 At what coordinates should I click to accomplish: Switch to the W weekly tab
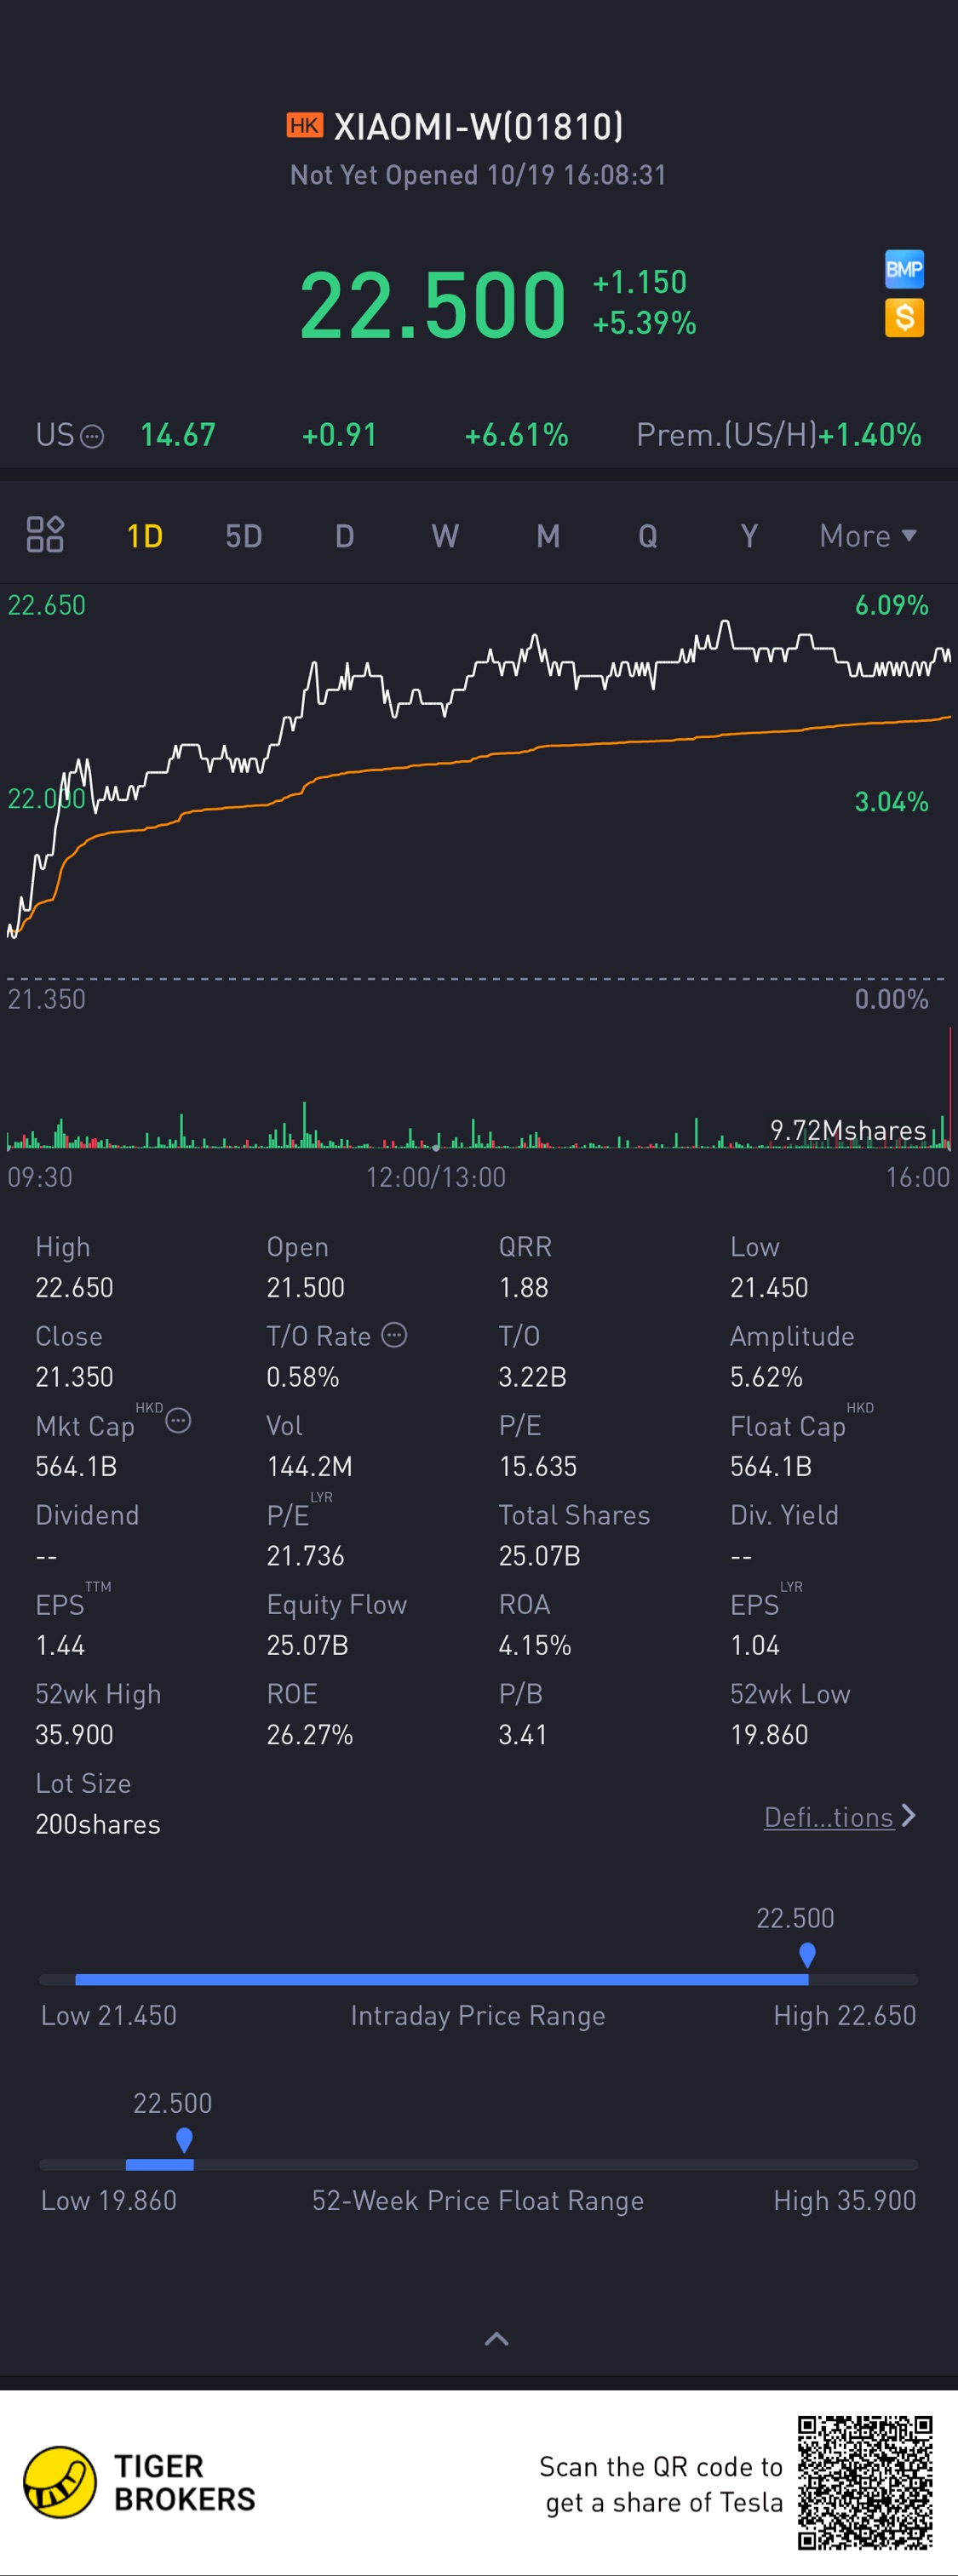pyautogui.click(x=445, y=536)
